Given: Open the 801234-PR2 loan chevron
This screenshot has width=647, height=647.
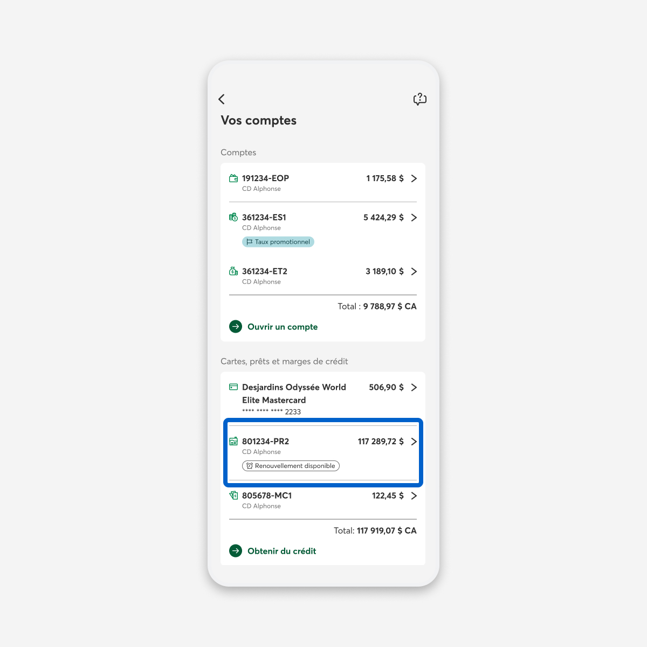Looking at the screenshot, I should (x=414, y=442).
